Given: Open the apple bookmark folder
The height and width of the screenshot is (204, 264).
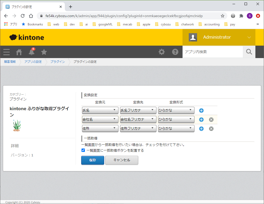Looking at the screenshot, I should pyautogui.click(x=144, y=24).
